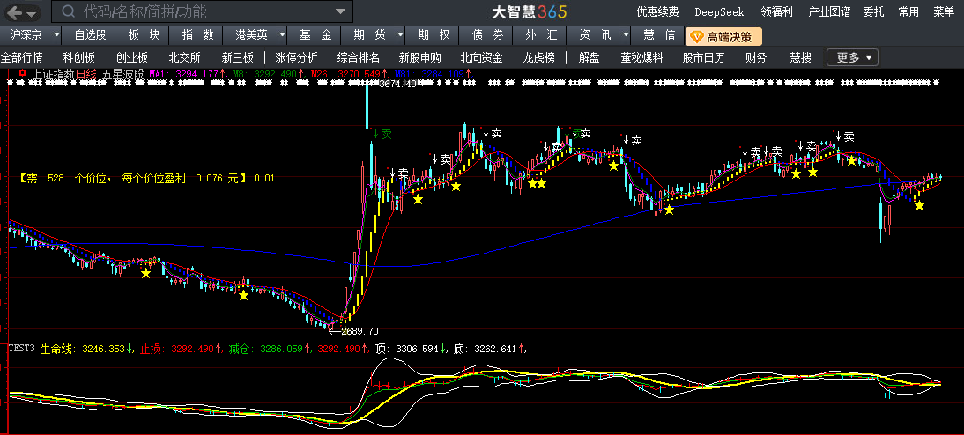Select 北交所 in the sub navigation

[x=184, y=58]
